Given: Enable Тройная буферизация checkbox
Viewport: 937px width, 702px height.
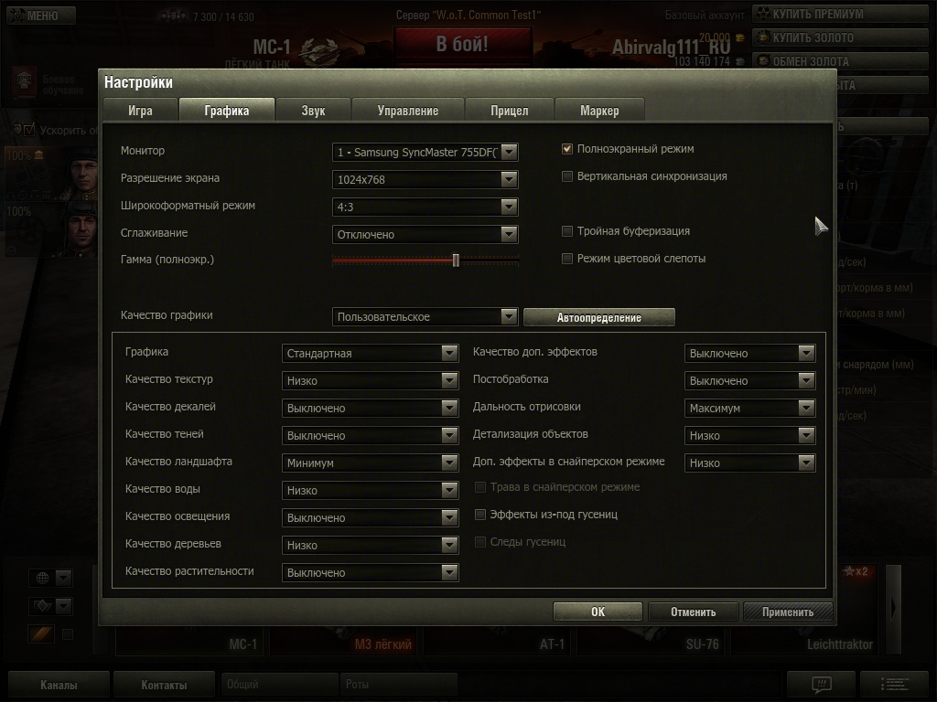Looking at the screenshot, I should (x=567, y=231).
